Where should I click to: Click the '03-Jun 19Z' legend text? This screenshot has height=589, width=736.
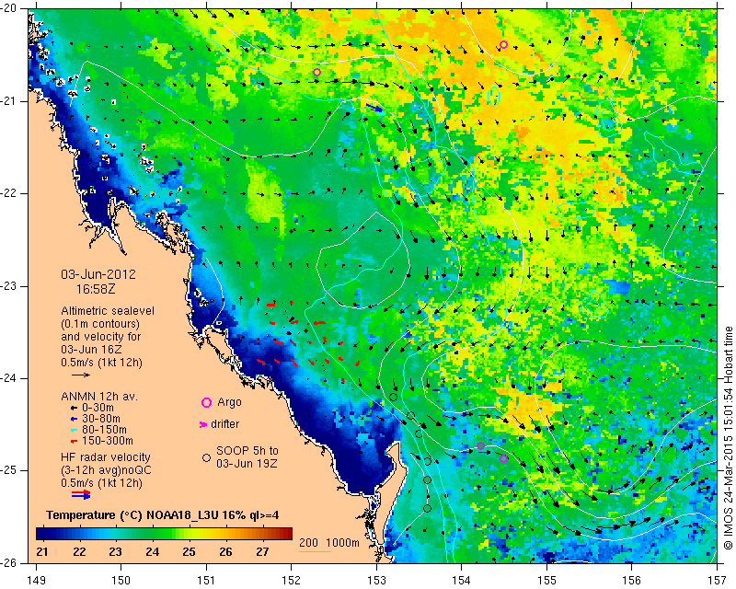pyautogui.click(x=247, y=464)
